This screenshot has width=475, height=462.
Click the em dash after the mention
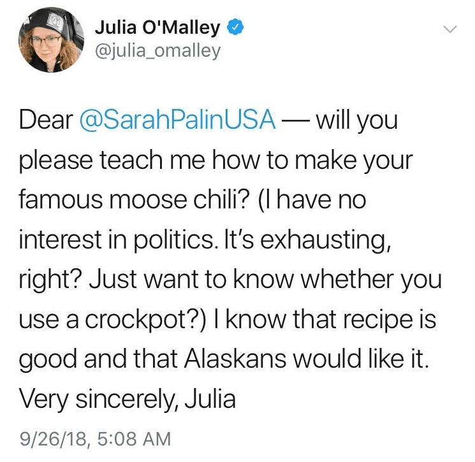(295, 122)
